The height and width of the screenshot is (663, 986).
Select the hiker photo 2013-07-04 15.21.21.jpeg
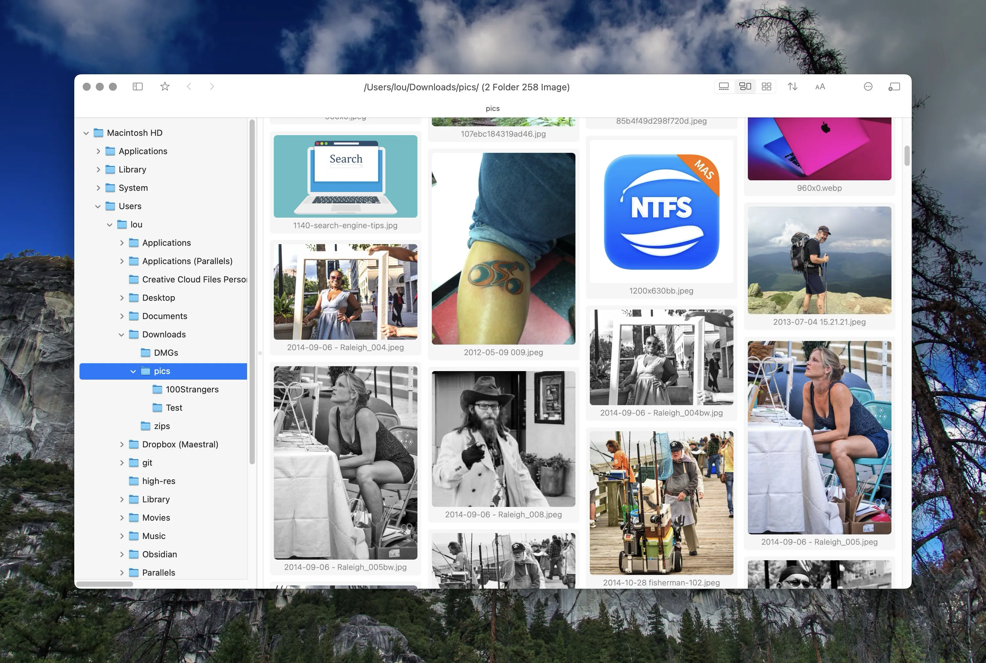[819, 260]
